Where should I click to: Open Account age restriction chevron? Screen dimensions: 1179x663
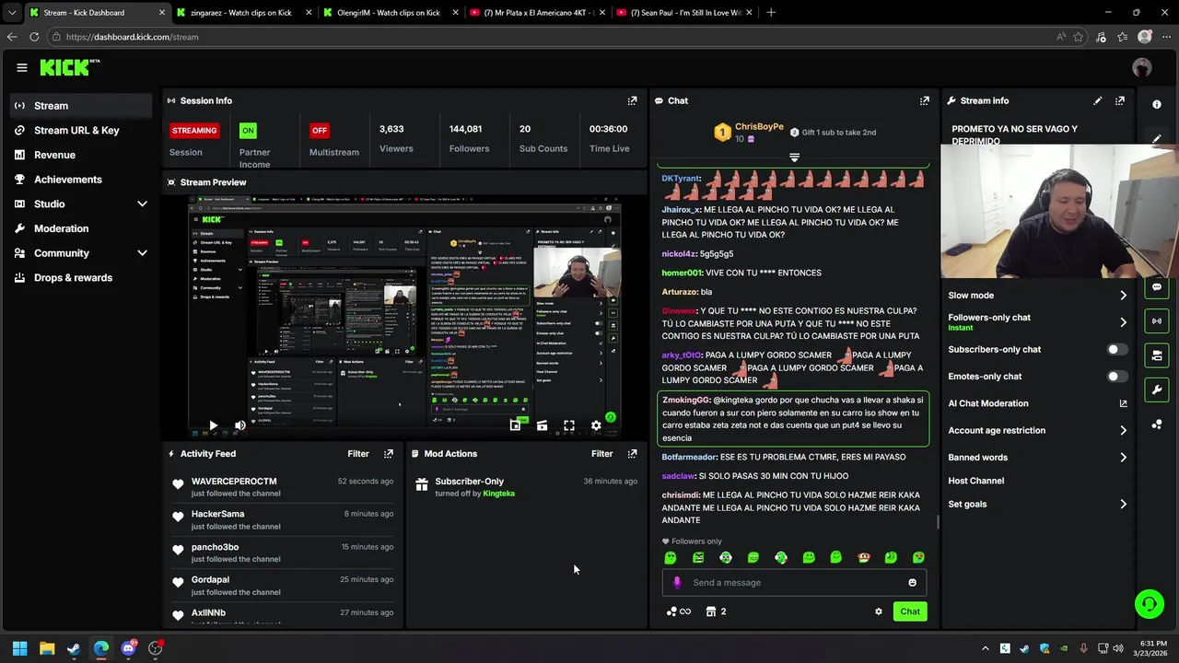(1123, 430)
